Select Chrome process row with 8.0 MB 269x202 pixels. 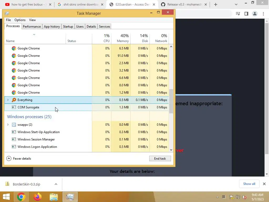click(x=87, y=85)
